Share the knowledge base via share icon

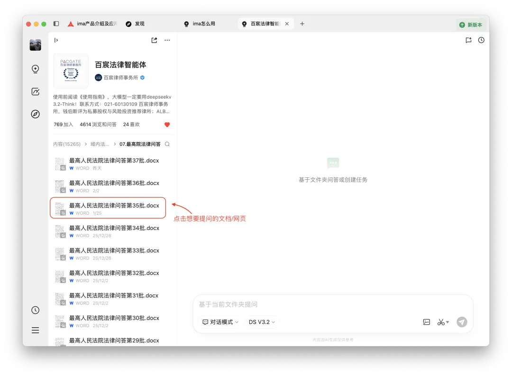click(x=154, y=40)
